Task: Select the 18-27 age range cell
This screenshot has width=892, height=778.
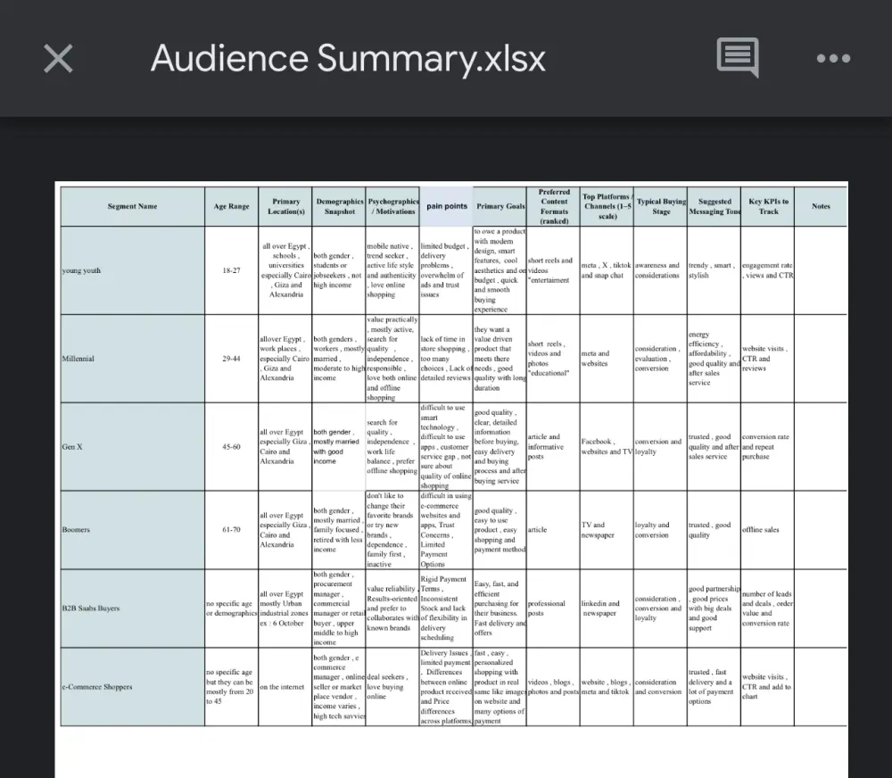Action: click(x=232, y=270)
